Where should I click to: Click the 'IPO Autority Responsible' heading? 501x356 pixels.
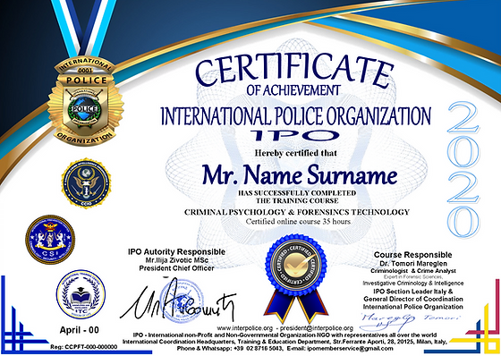tap(177, 252)
